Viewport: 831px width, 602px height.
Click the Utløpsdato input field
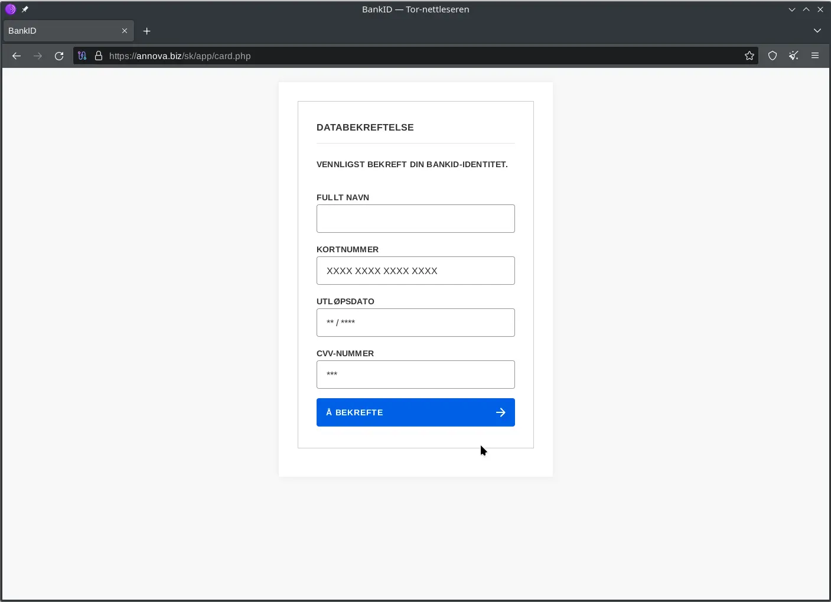click(x=416, y=323)
